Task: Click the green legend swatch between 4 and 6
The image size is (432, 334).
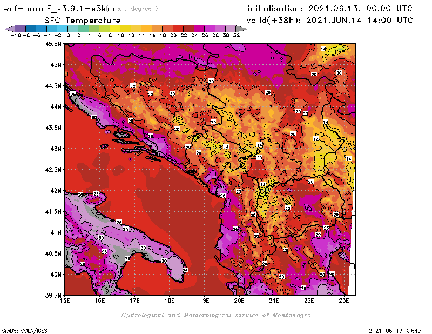Action: coord(94,29)
